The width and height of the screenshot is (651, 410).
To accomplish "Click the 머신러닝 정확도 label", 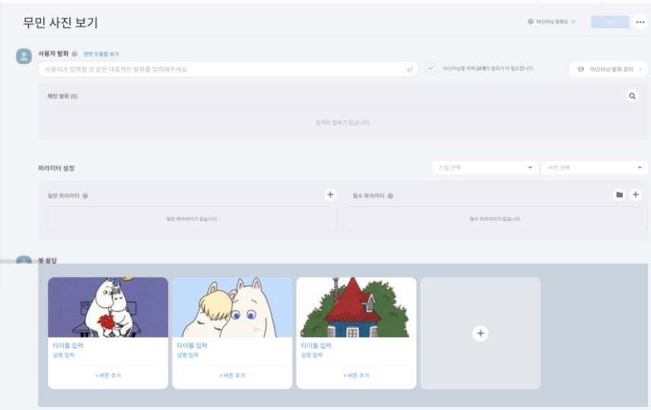I will [x=552, y=21].
